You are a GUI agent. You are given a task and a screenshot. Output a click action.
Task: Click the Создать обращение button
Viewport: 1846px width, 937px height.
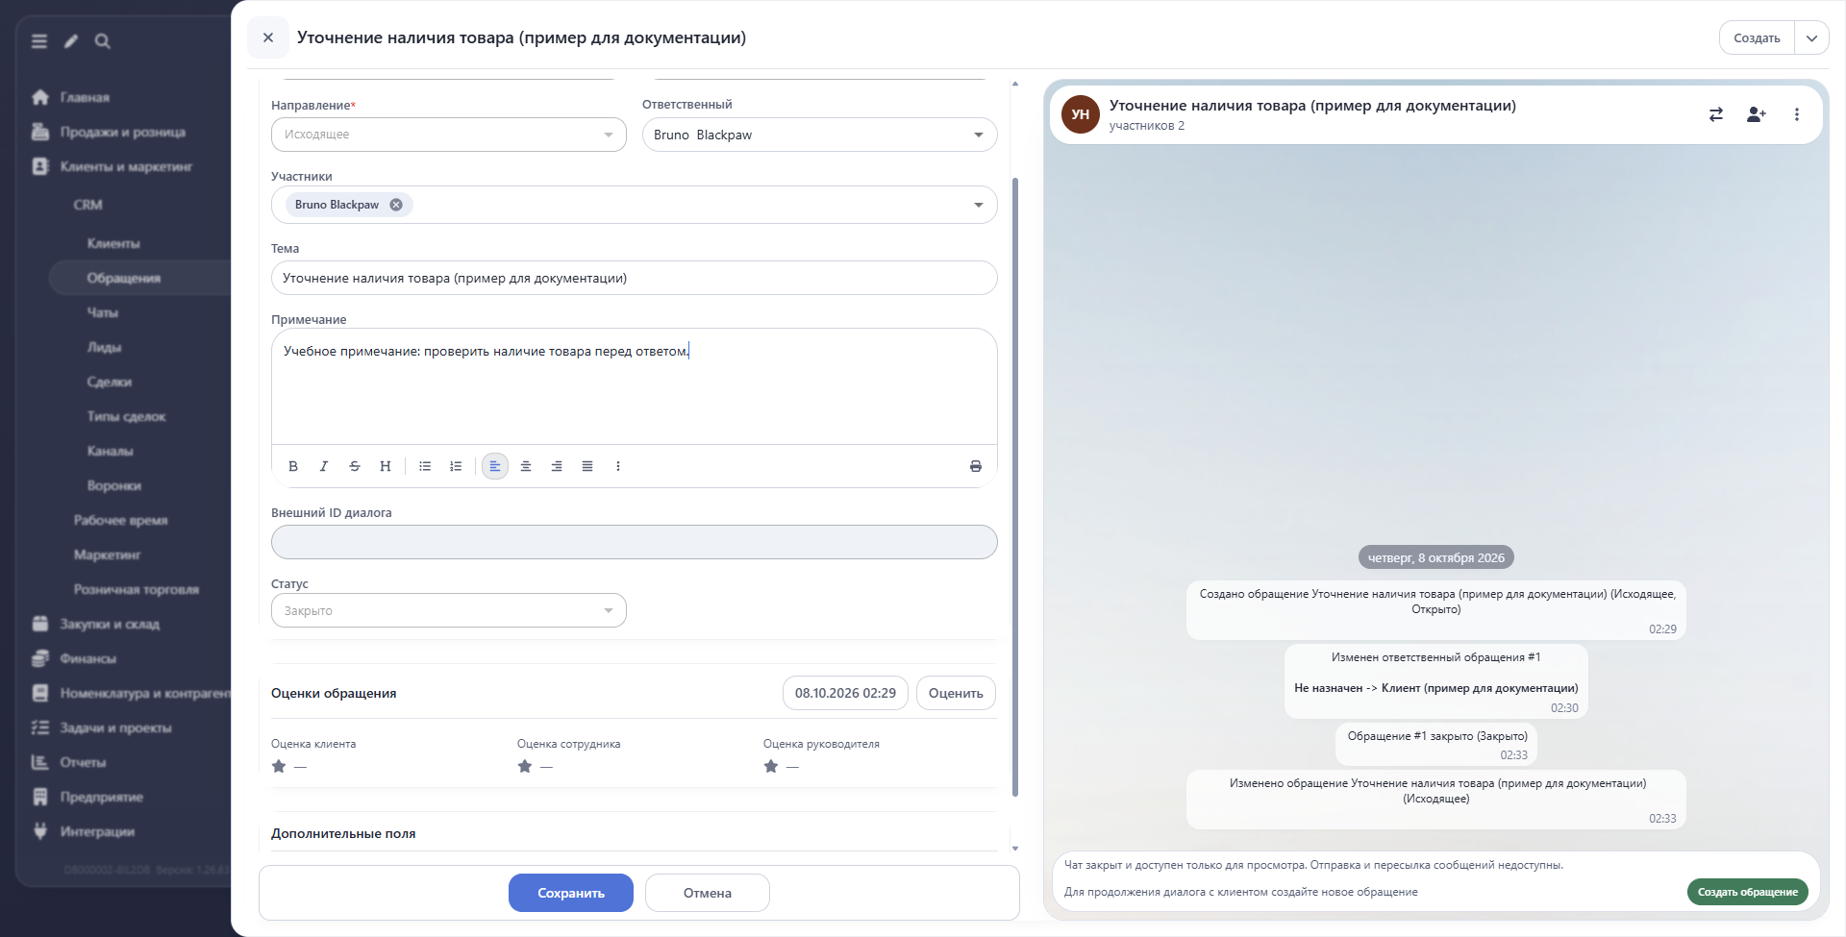[1748, 892]
